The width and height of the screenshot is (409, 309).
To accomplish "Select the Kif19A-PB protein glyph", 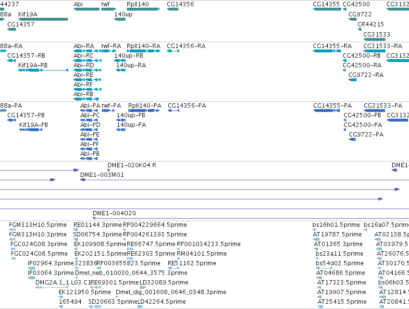I will coord(31,130).
